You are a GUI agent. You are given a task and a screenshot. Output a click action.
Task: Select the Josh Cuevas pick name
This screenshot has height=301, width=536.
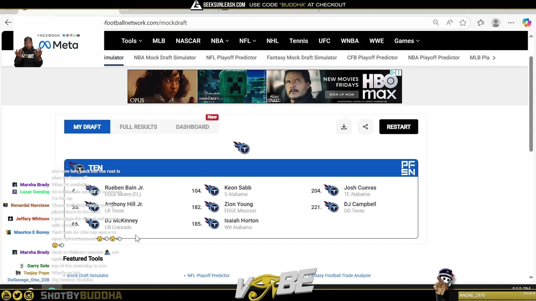[360, 188]
